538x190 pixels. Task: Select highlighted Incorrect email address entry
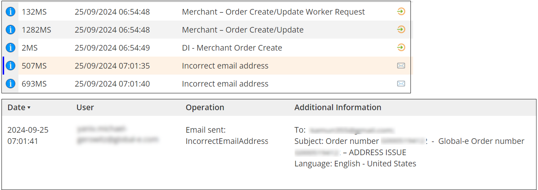point(225,66)
